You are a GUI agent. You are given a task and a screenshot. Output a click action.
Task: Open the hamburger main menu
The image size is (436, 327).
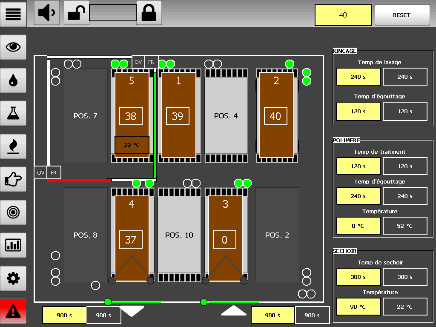coord(13,14)
